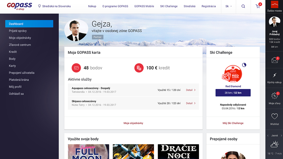Open the messages envelope icon
283x159 pixels.
coord(275,60)
